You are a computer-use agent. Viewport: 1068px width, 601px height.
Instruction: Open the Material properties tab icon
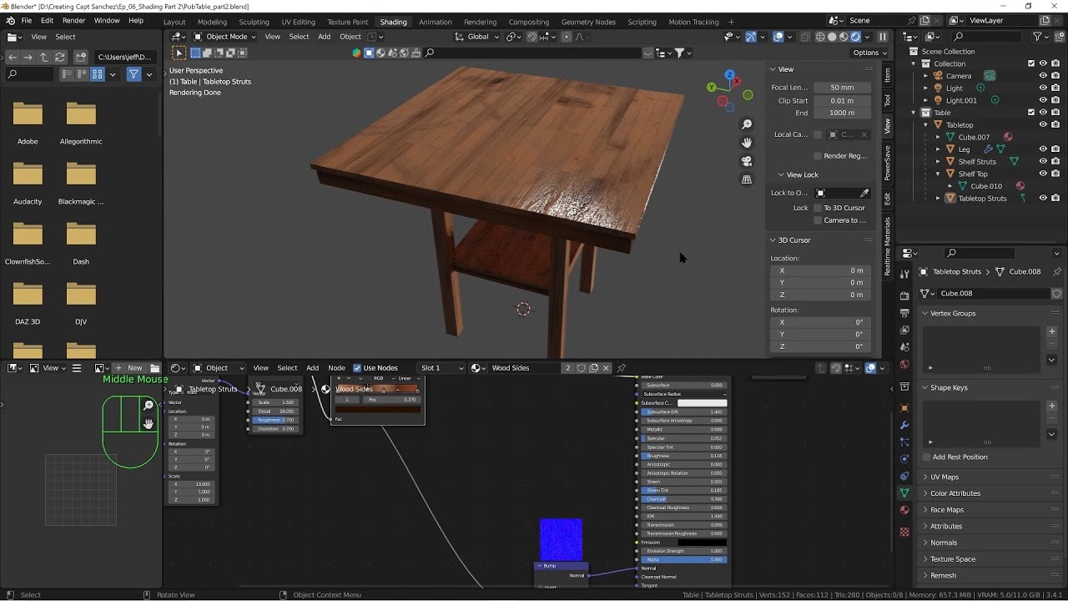coord(904,510)
